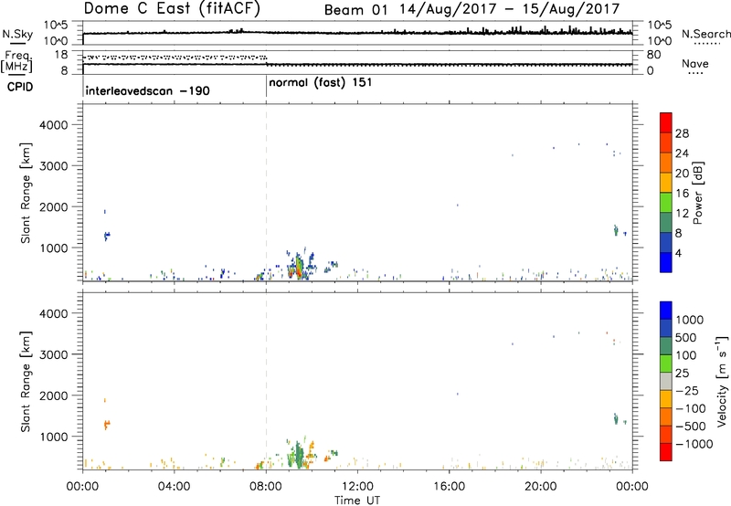Click the dotted frequency trace before 08:00
Image resolution: width=731 pixels, height=506 pixels.
click(x=175, y=58)
